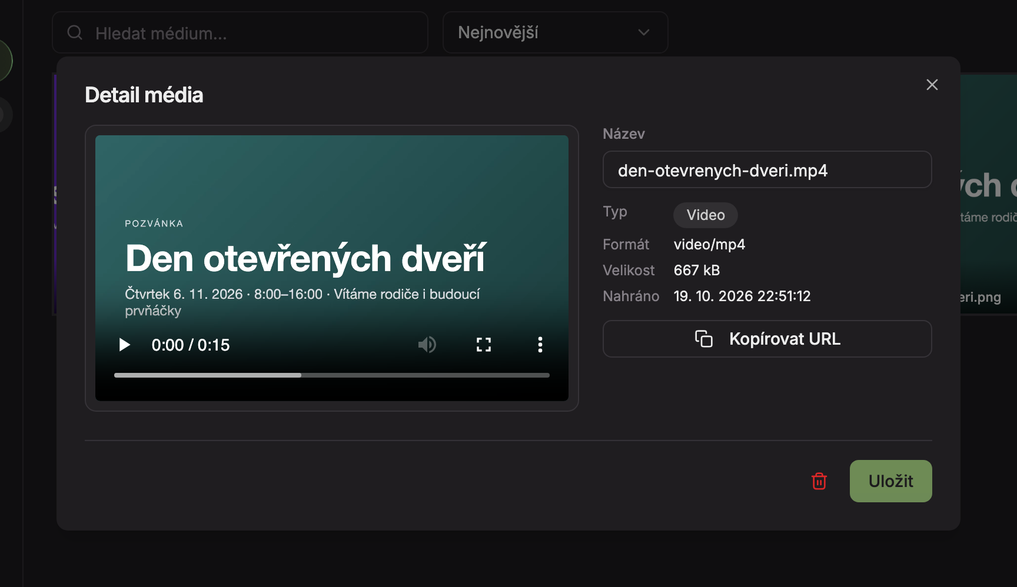Click the Detail média heading

pos(144,95)
